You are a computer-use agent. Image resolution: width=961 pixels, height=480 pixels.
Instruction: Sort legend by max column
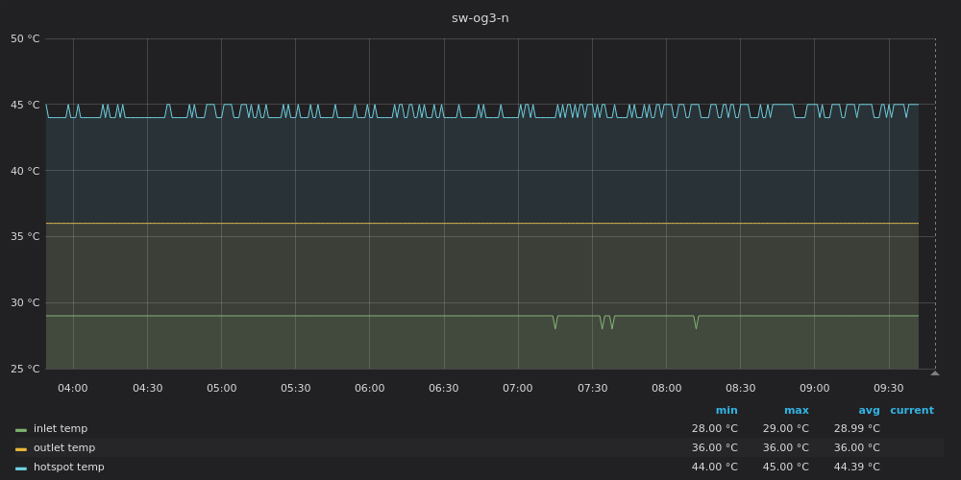[x=796, y=411]
